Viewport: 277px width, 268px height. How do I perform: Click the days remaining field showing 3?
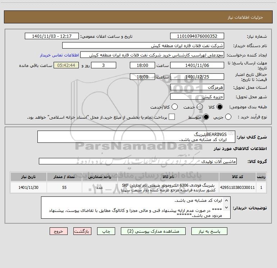point(104,65)
